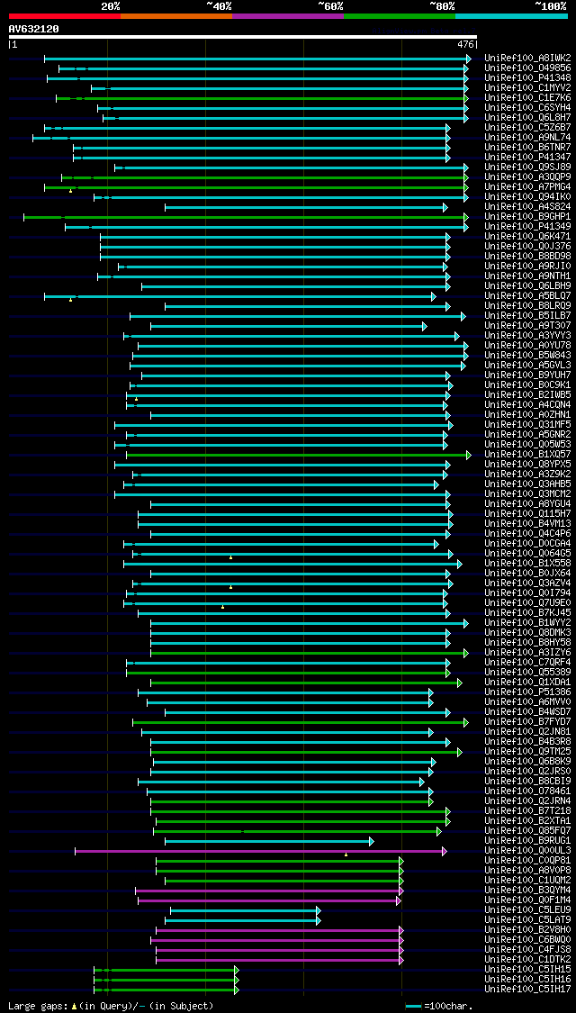Select the UniRef100_B9YUH7 label
The image size is (576, 1013).
pos(527,375)
